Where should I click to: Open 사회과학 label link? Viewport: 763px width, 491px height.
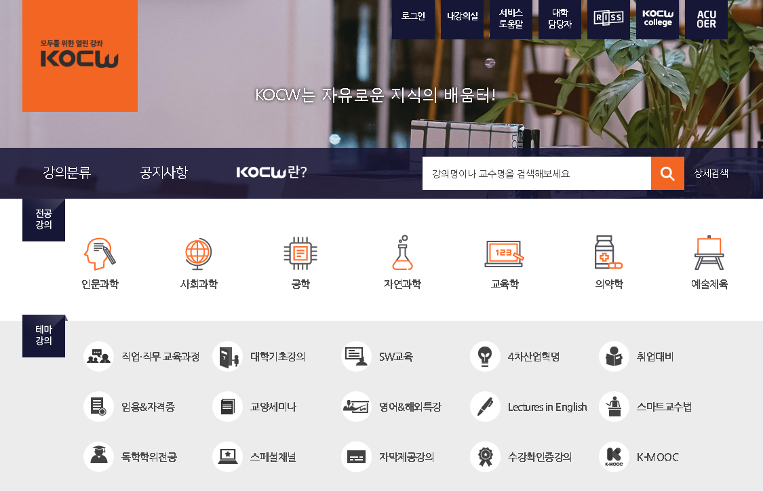(x=199, y=284)
